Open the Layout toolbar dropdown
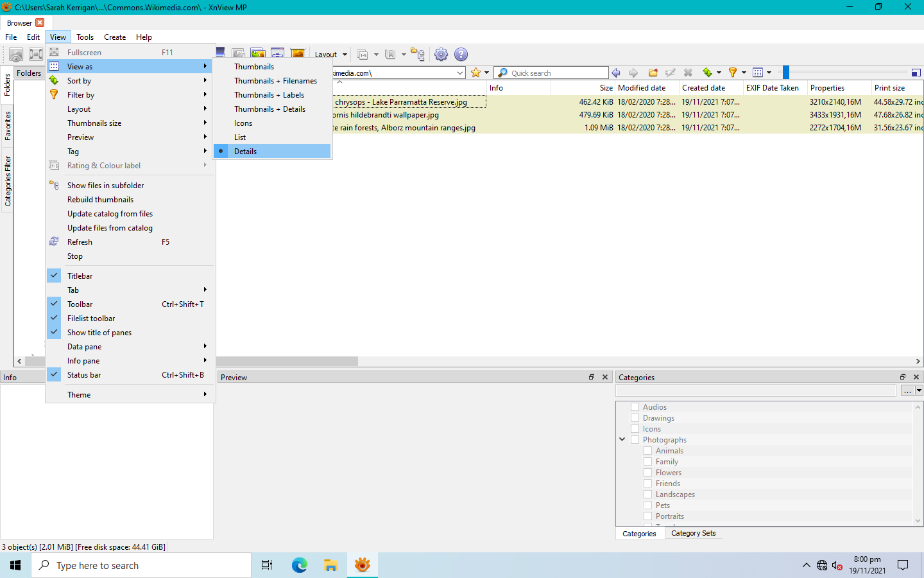The height and width of the screenshot is (578, 924). coord(330,55)
